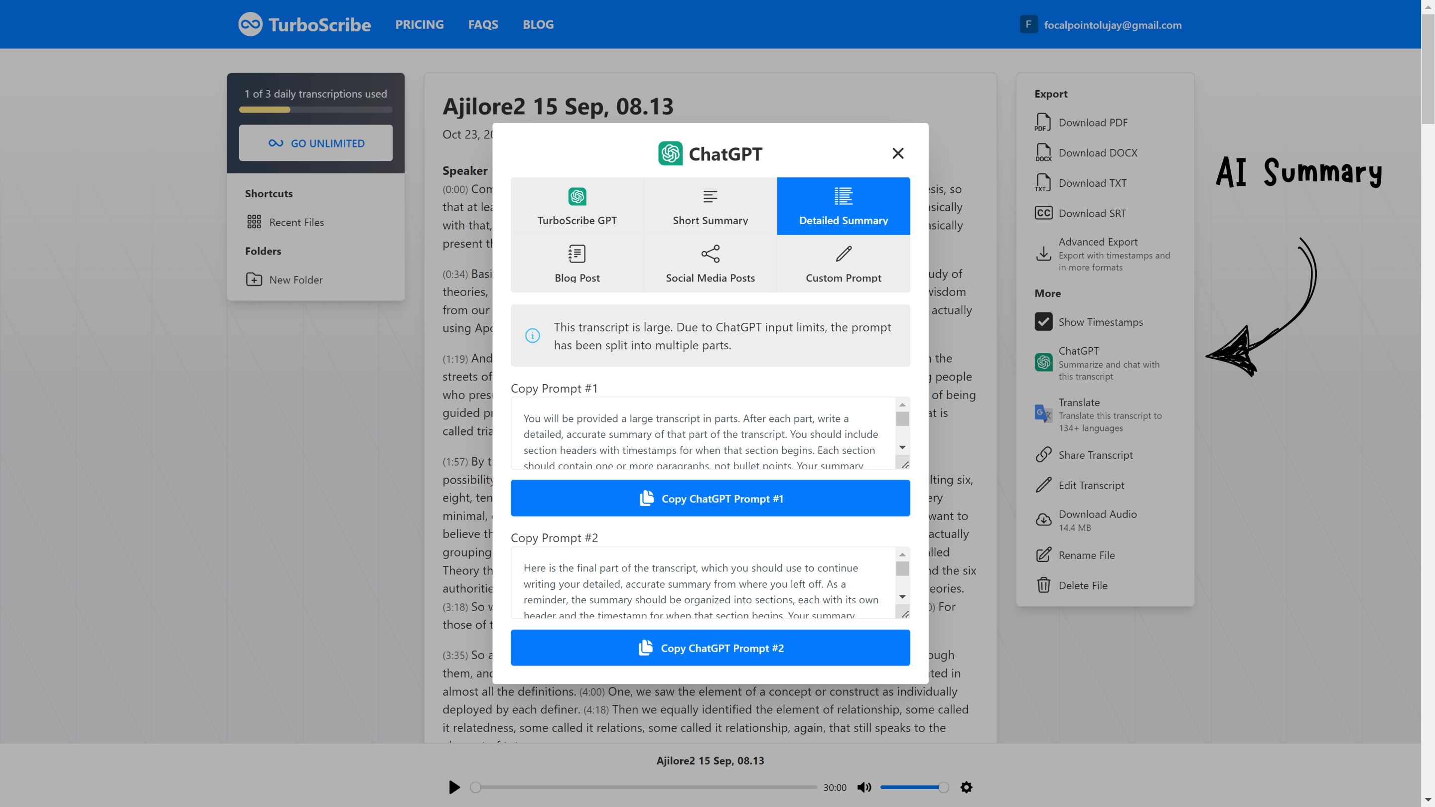Click the TurboScribe logo icon
This screenshot has width=1435, height=807.
250,24
